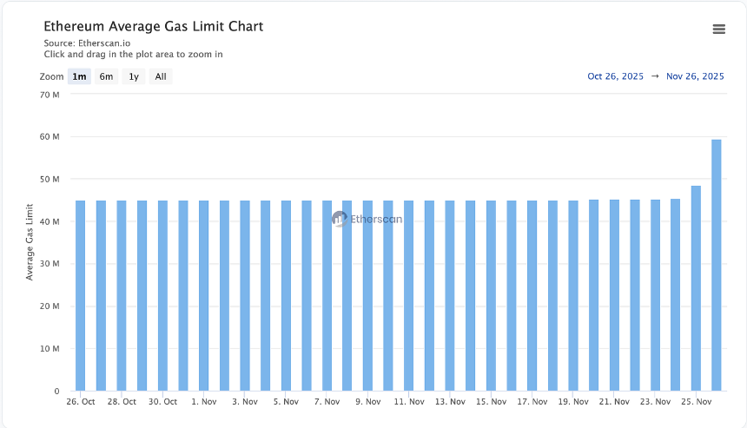Screen dimensions: 747x428
Task: Show All time zoom range
Action: (x=161, y=76)
